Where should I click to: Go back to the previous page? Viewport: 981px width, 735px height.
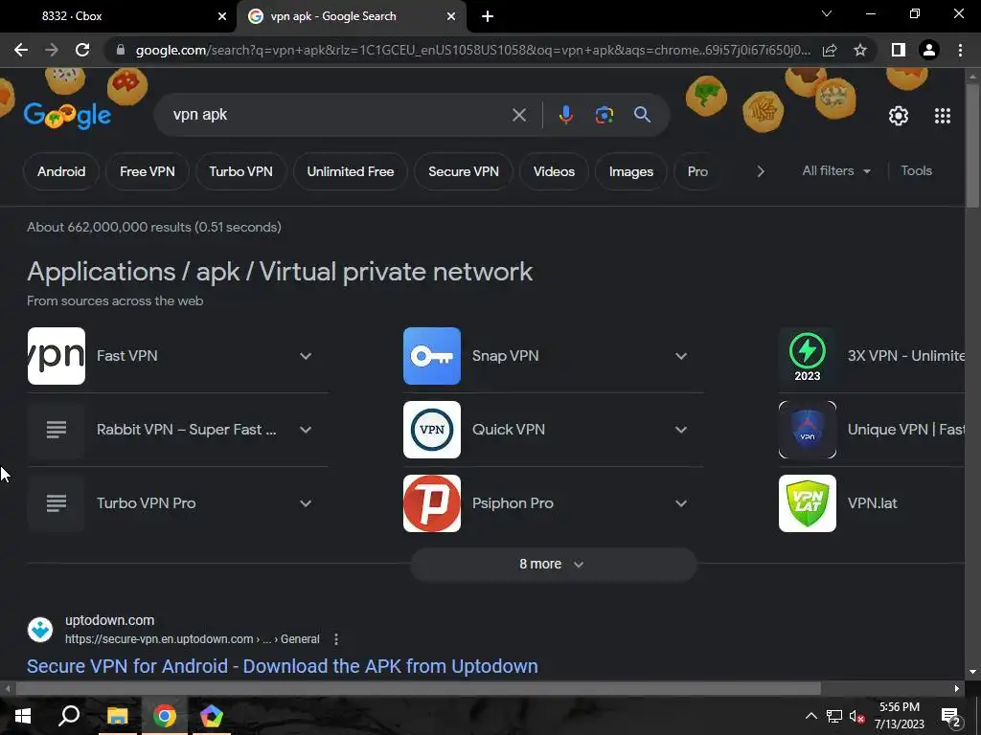pos(21,50)
